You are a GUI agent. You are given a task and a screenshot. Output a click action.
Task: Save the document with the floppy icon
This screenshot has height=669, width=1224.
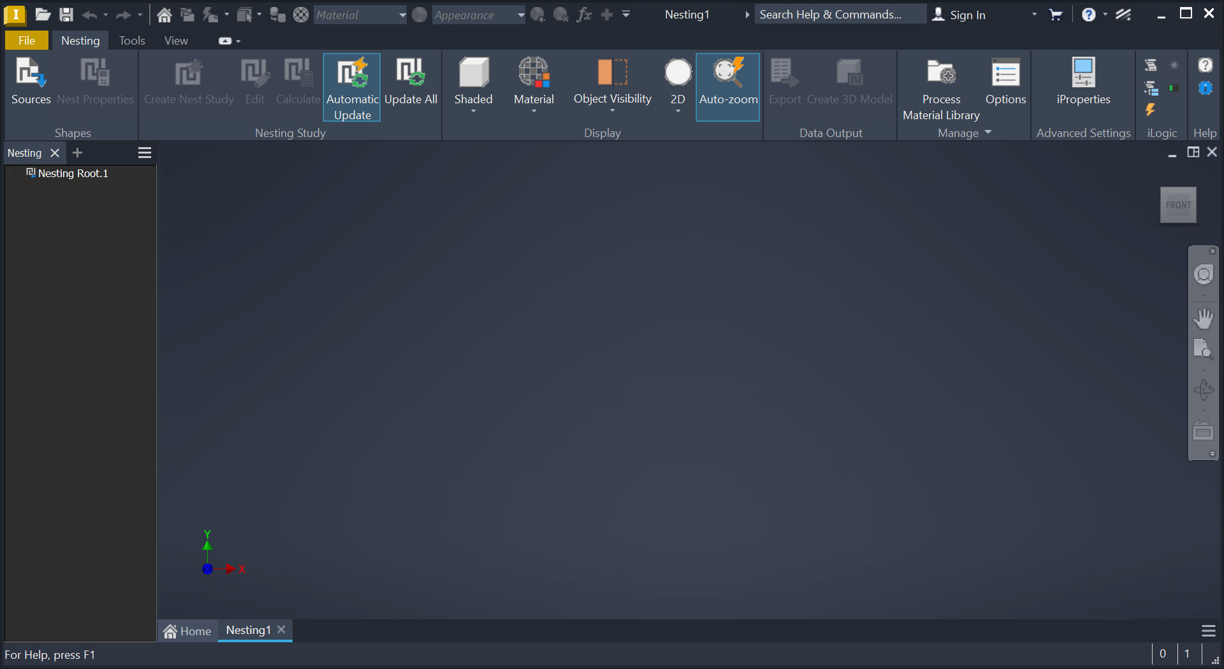click(66, 15)
